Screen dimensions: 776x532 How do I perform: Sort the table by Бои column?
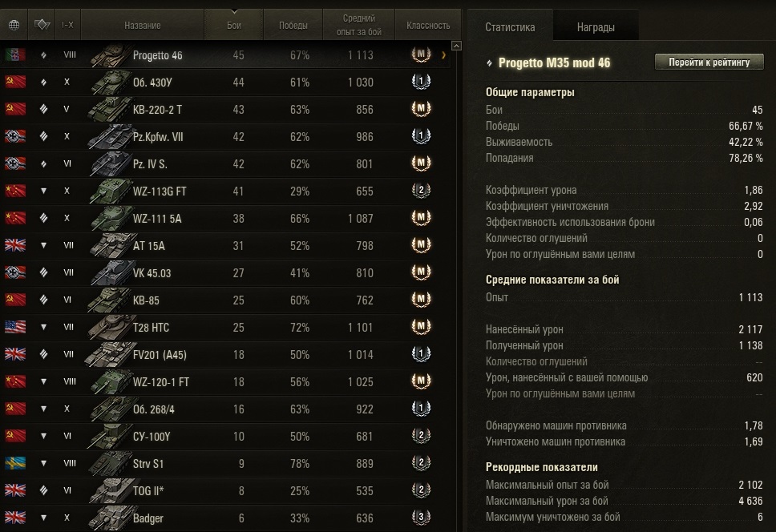(234, 25)
